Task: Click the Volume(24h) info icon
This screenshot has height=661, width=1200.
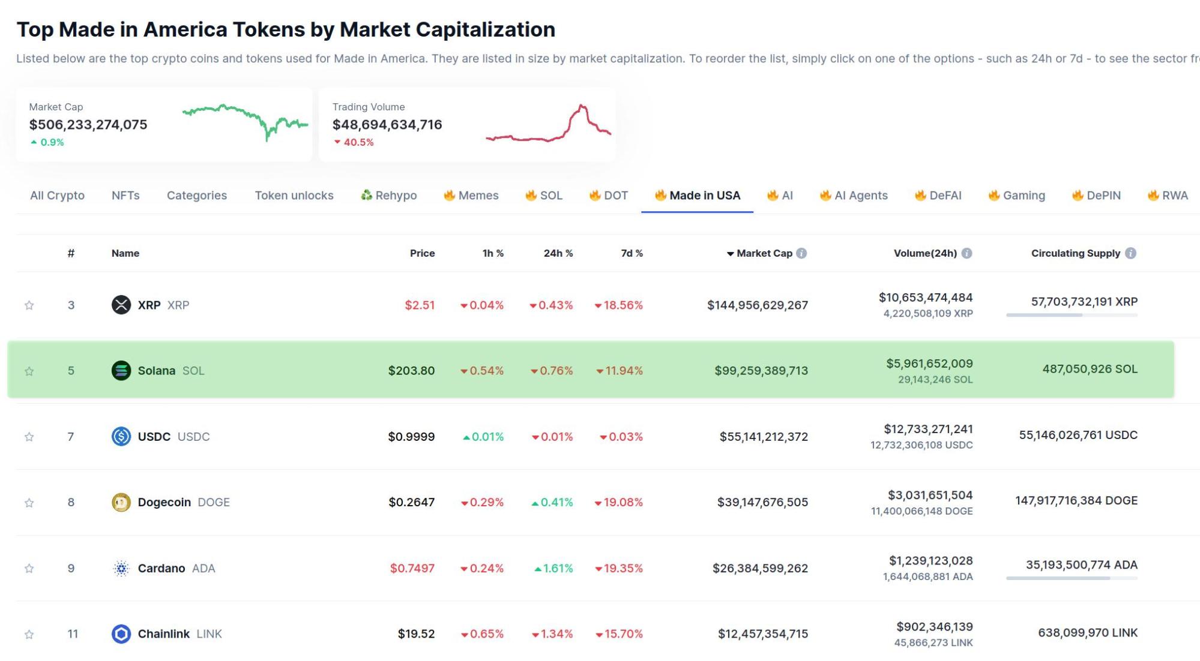Action: click(966, 253)
